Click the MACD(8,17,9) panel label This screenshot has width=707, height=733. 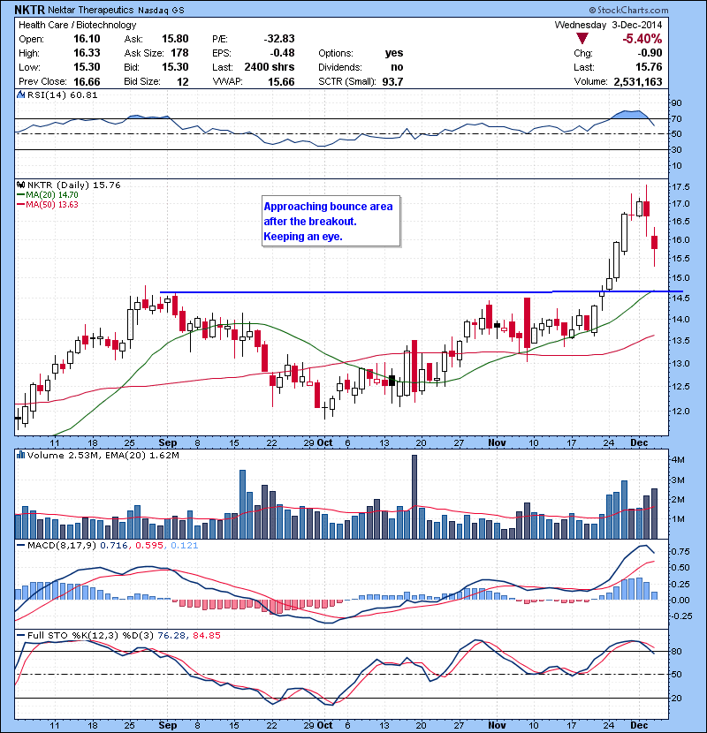pos(62,545)
